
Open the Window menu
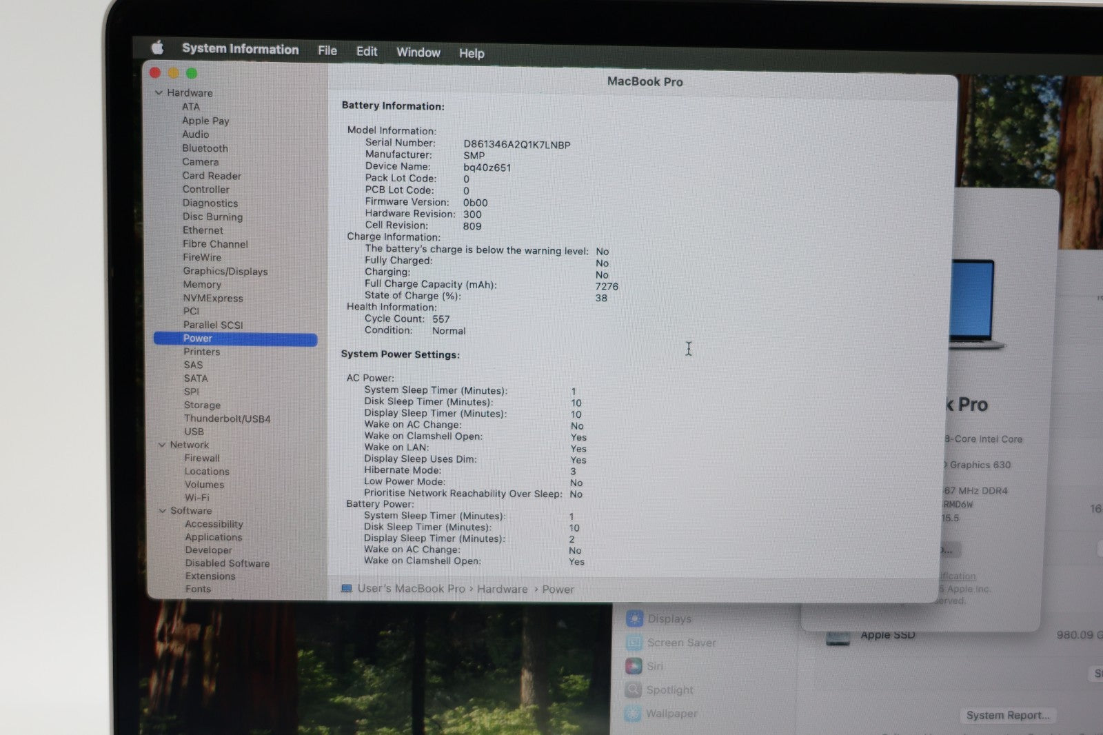(x=418, y=52)
